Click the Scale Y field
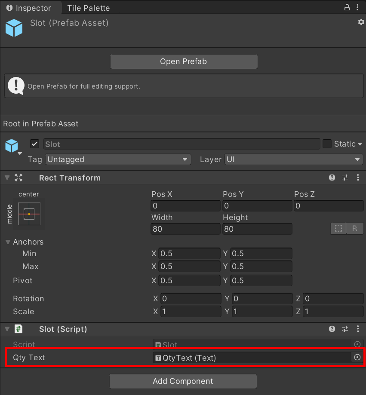 pos(262,312)
